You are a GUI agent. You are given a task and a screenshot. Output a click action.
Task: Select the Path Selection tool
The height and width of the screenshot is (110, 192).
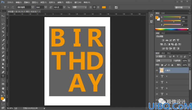pos(3,80)
